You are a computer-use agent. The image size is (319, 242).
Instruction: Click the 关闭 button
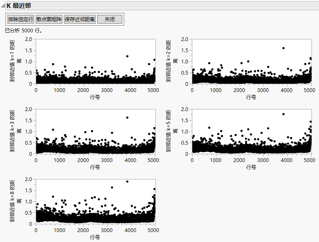(x=110, y=19)
